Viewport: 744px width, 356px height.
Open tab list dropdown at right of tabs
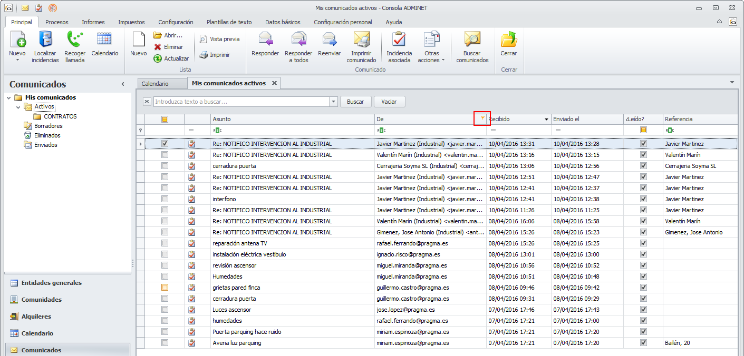732,83
